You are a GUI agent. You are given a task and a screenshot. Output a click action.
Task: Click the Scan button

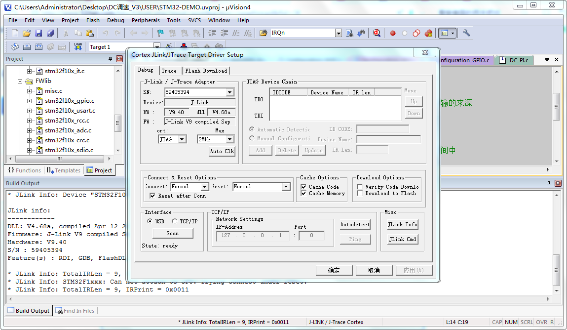173,233
